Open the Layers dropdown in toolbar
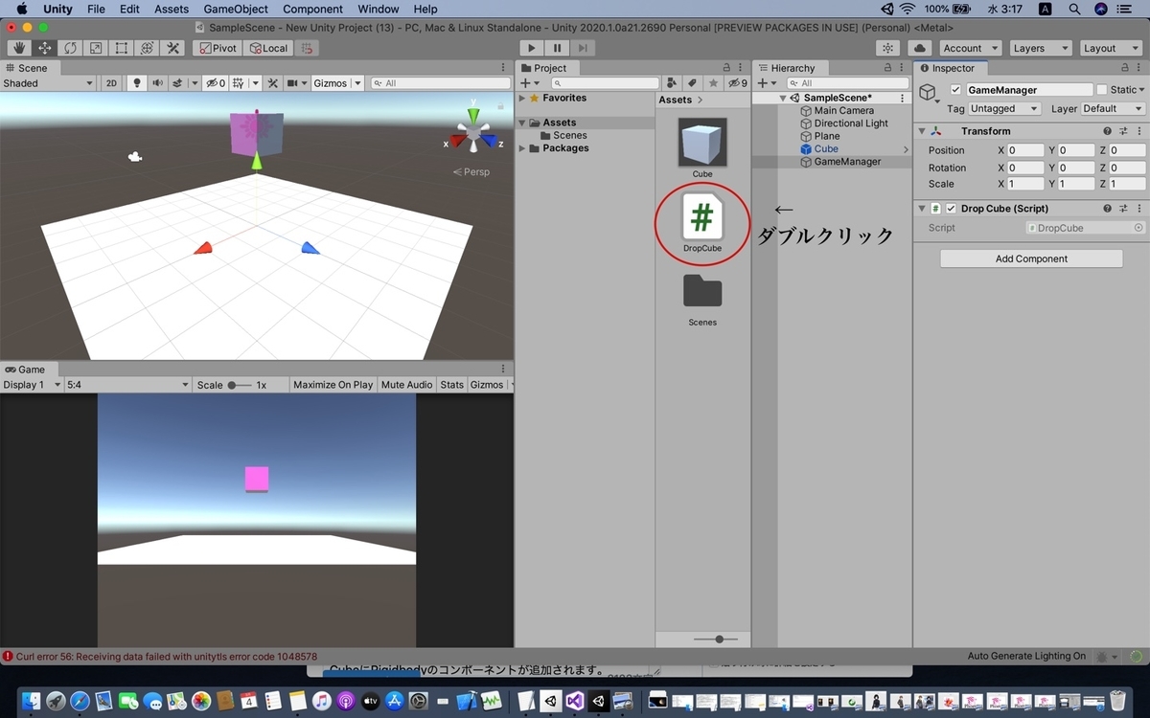 (x=1040, y=48)
